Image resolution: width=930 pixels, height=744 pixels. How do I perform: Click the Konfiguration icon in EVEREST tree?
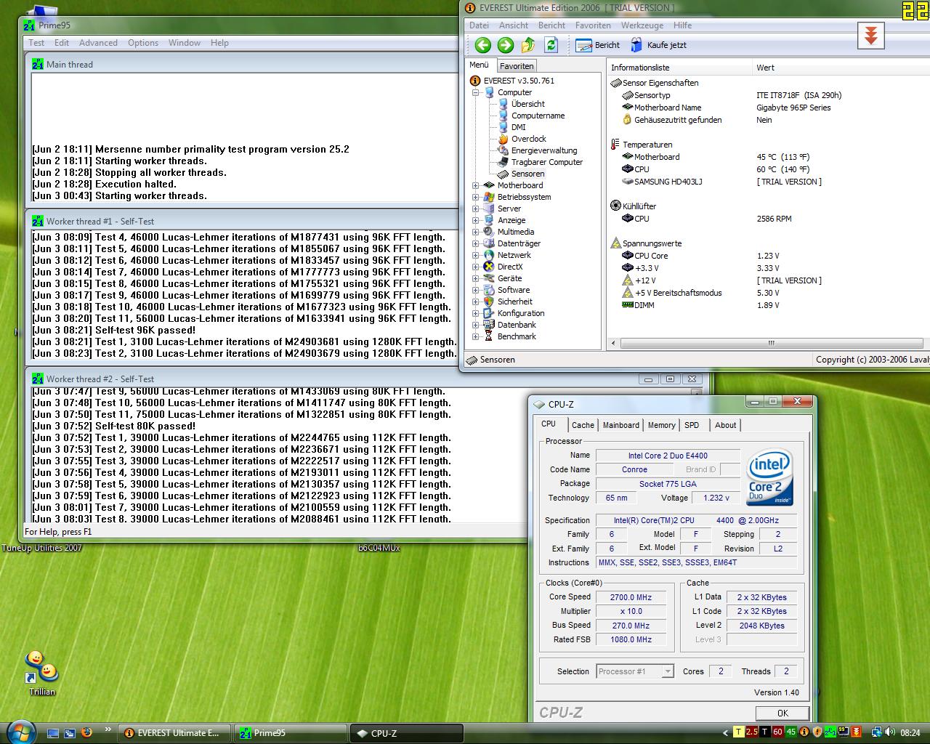tap(489, 313)
